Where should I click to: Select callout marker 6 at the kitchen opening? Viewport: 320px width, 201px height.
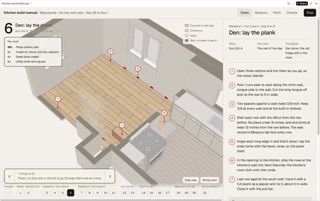(164, 113)
